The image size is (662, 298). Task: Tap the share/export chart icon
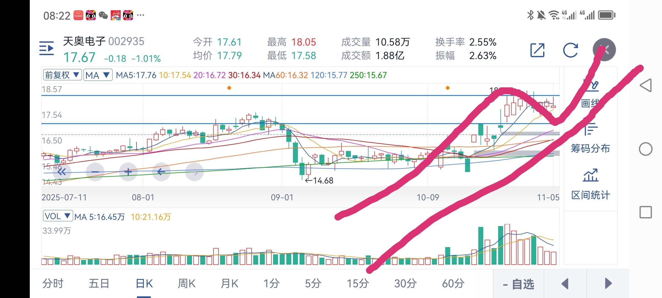[x=537, y=50]
